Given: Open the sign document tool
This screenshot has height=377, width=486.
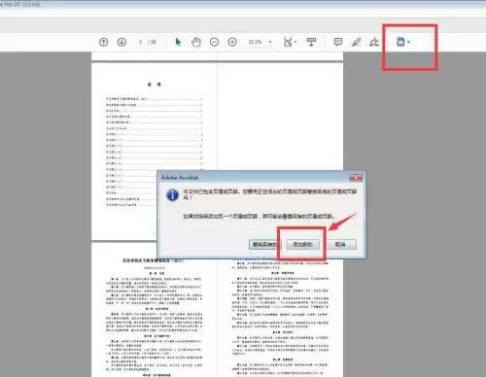Looking at the screenshot, I should (374, 42).
